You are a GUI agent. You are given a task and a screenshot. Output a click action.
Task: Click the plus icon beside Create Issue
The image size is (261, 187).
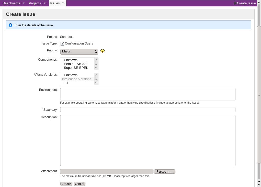click(x=235, y=3)
